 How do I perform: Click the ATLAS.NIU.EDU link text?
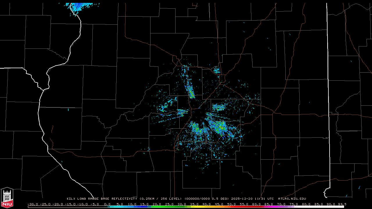[292, 199]
